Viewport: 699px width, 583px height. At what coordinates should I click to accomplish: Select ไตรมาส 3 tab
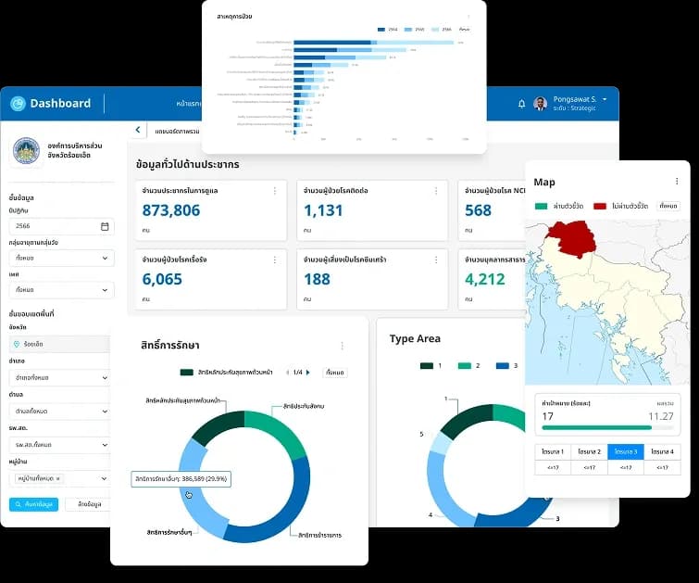[626, 451]
